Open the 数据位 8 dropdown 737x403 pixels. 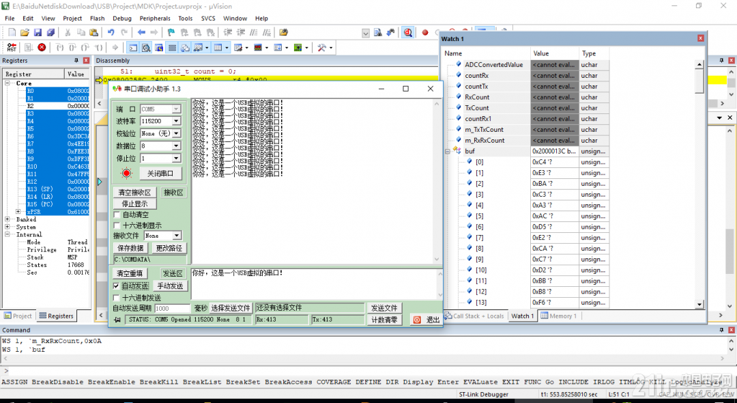pos(176,145)
